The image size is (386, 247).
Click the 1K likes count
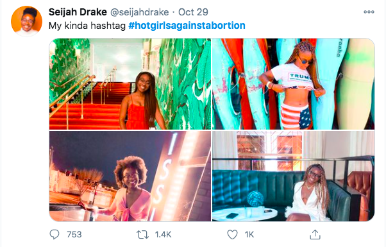click(249, 234)
